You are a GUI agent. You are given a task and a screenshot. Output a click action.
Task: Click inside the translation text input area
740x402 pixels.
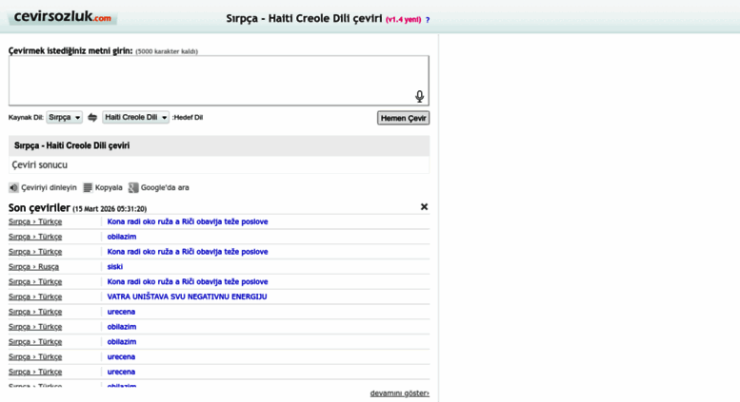click(210, 80)
